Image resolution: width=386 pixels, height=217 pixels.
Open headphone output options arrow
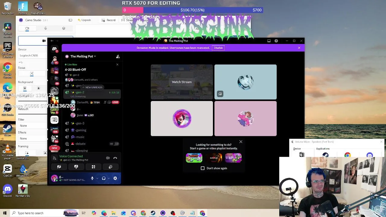(x=109, y=178)
